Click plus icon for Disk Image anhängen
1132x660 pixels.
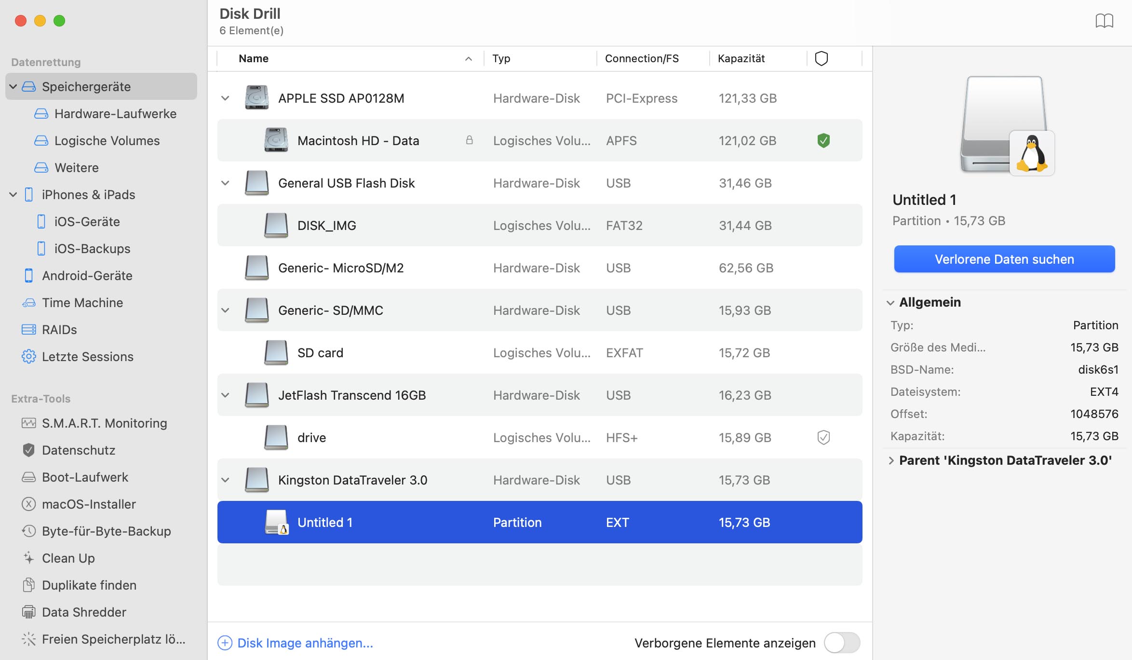tap(225, 643)
